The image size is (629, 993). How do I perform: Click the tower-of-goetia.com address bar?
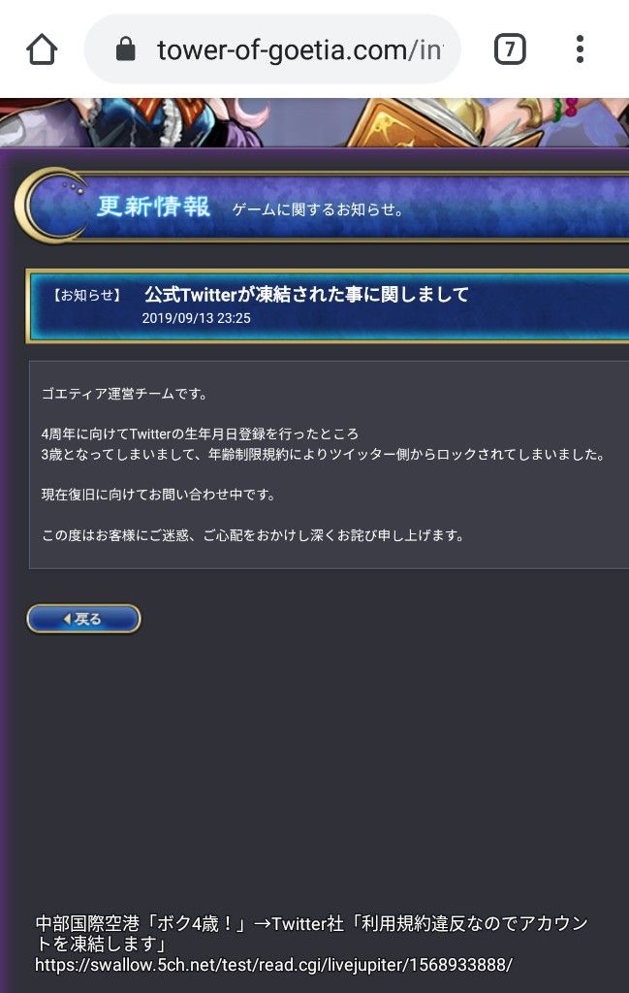272,48
